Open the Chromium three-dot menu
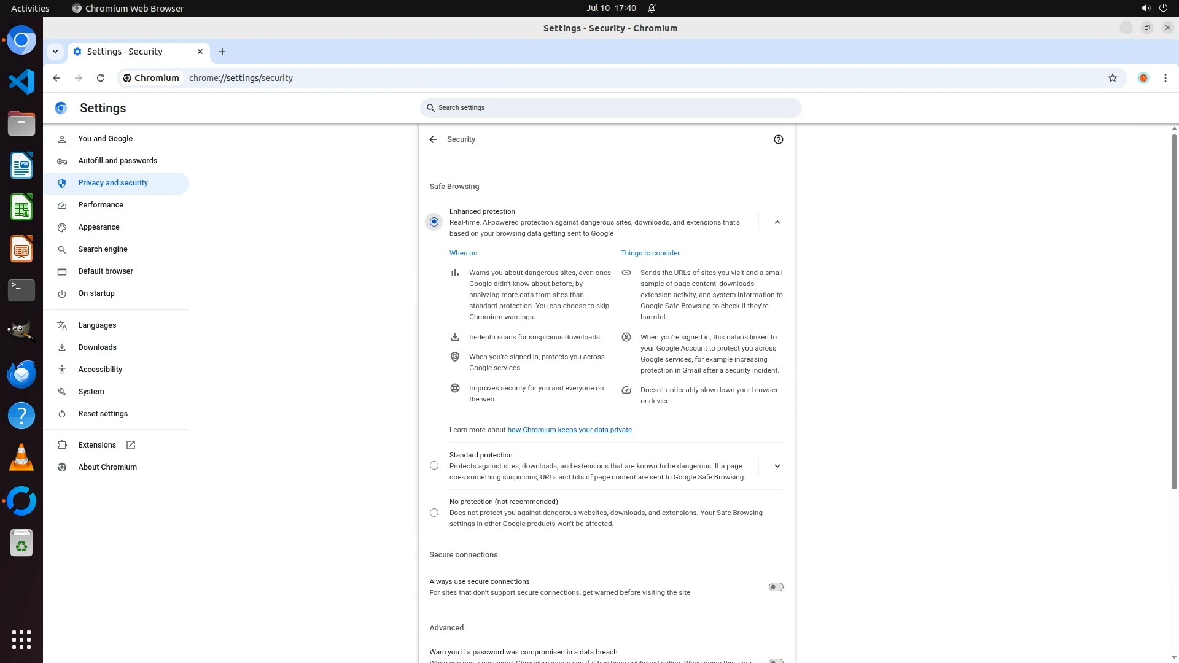Screen dimensions: 1179x663 pos(1165,78)
